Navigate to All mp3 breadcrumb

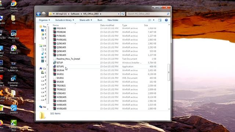tap(61, 14)
